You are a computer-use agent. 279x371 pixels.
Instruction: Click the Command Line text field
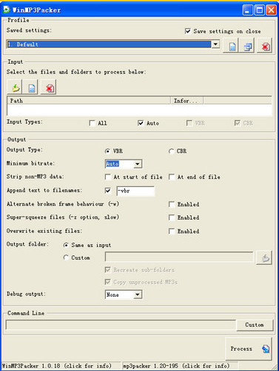pyautogui.click(x=121, y=325)
